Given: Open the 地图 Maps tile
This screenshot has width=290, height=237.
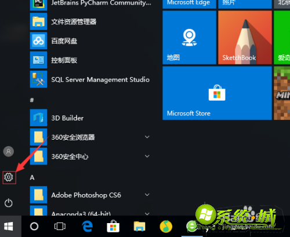Looking at the screenshot, I should click(189, 38).
